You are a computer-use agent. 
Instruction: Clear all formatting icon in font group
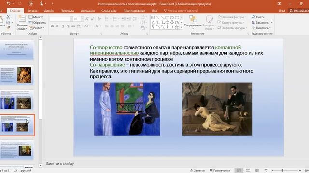point(99,19)
